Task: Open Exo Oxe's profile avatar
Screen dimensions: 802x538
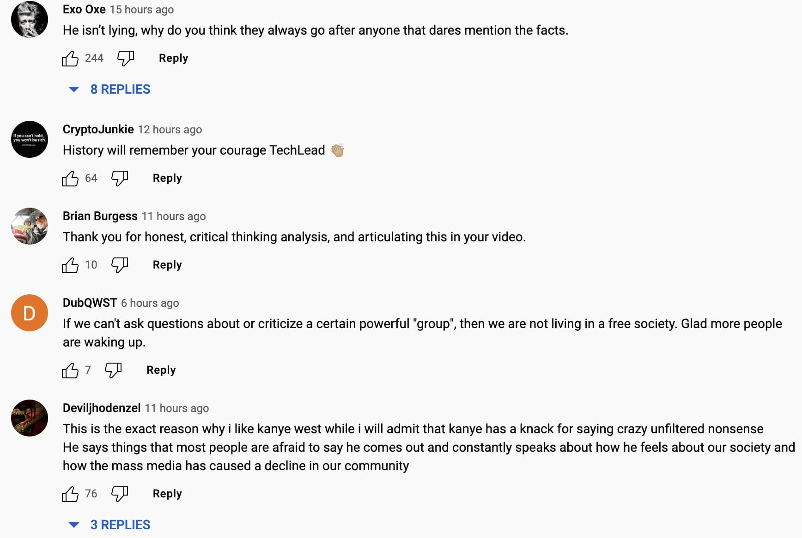Action: tap(30, 19)
